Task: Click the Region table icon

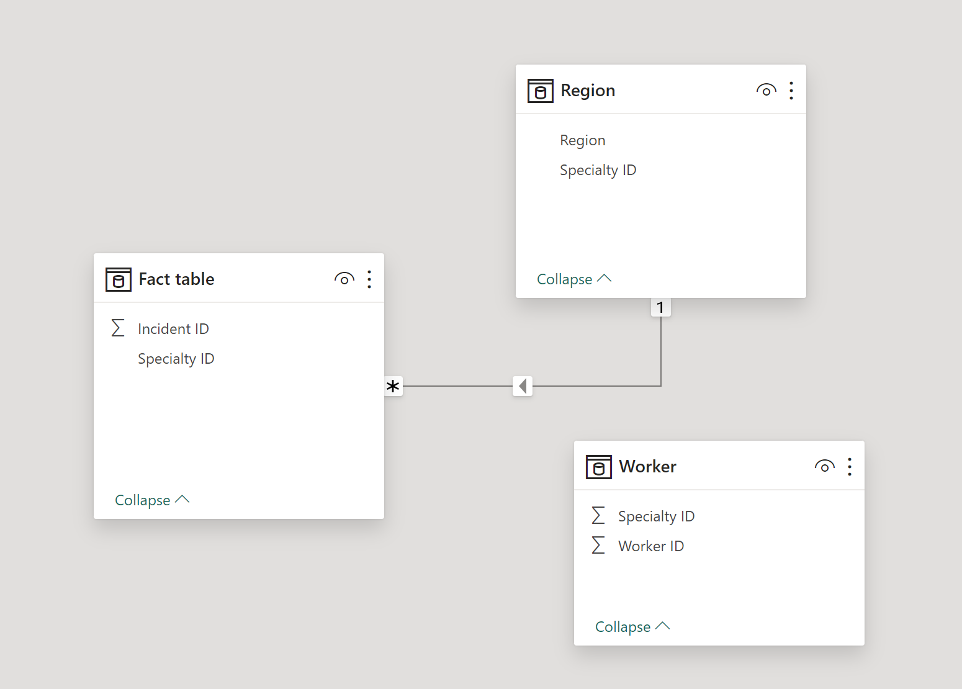Action: click(540, 91)
